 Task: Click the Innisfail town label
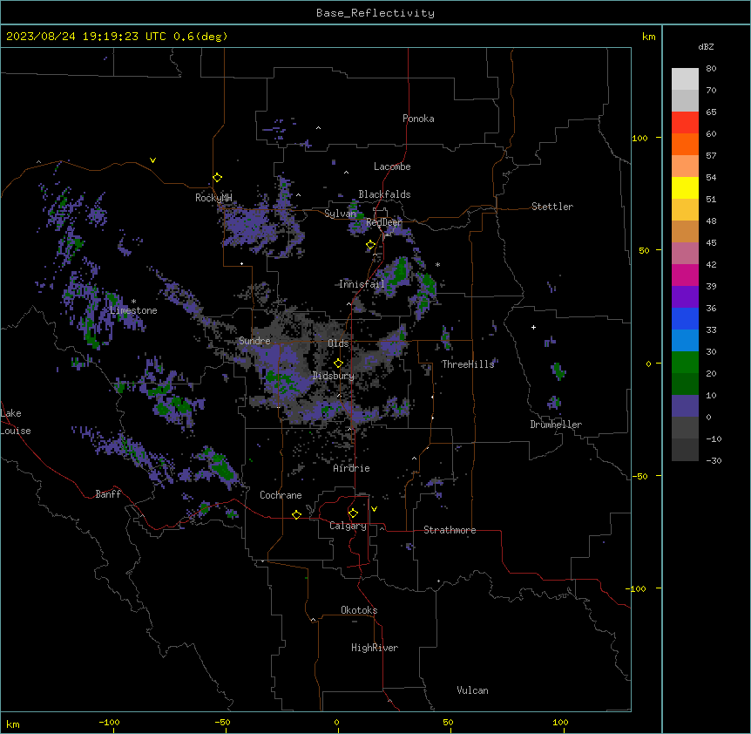362,284
